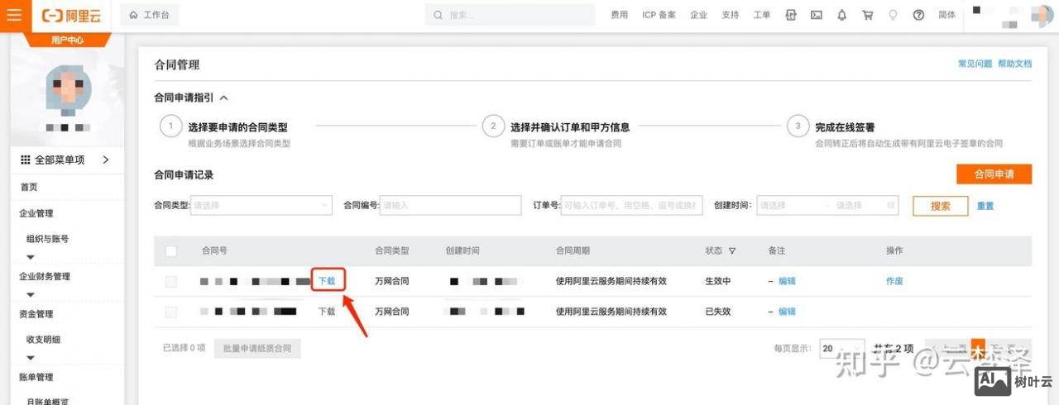
Task: Open the per-page size dropdown showing 20
Action: tap(841, 349)
